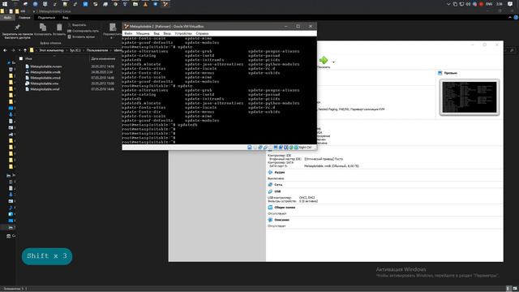Select the file Metasploitable.nvram
Viewport: 519px width, 292px height.
click(45, 67)
